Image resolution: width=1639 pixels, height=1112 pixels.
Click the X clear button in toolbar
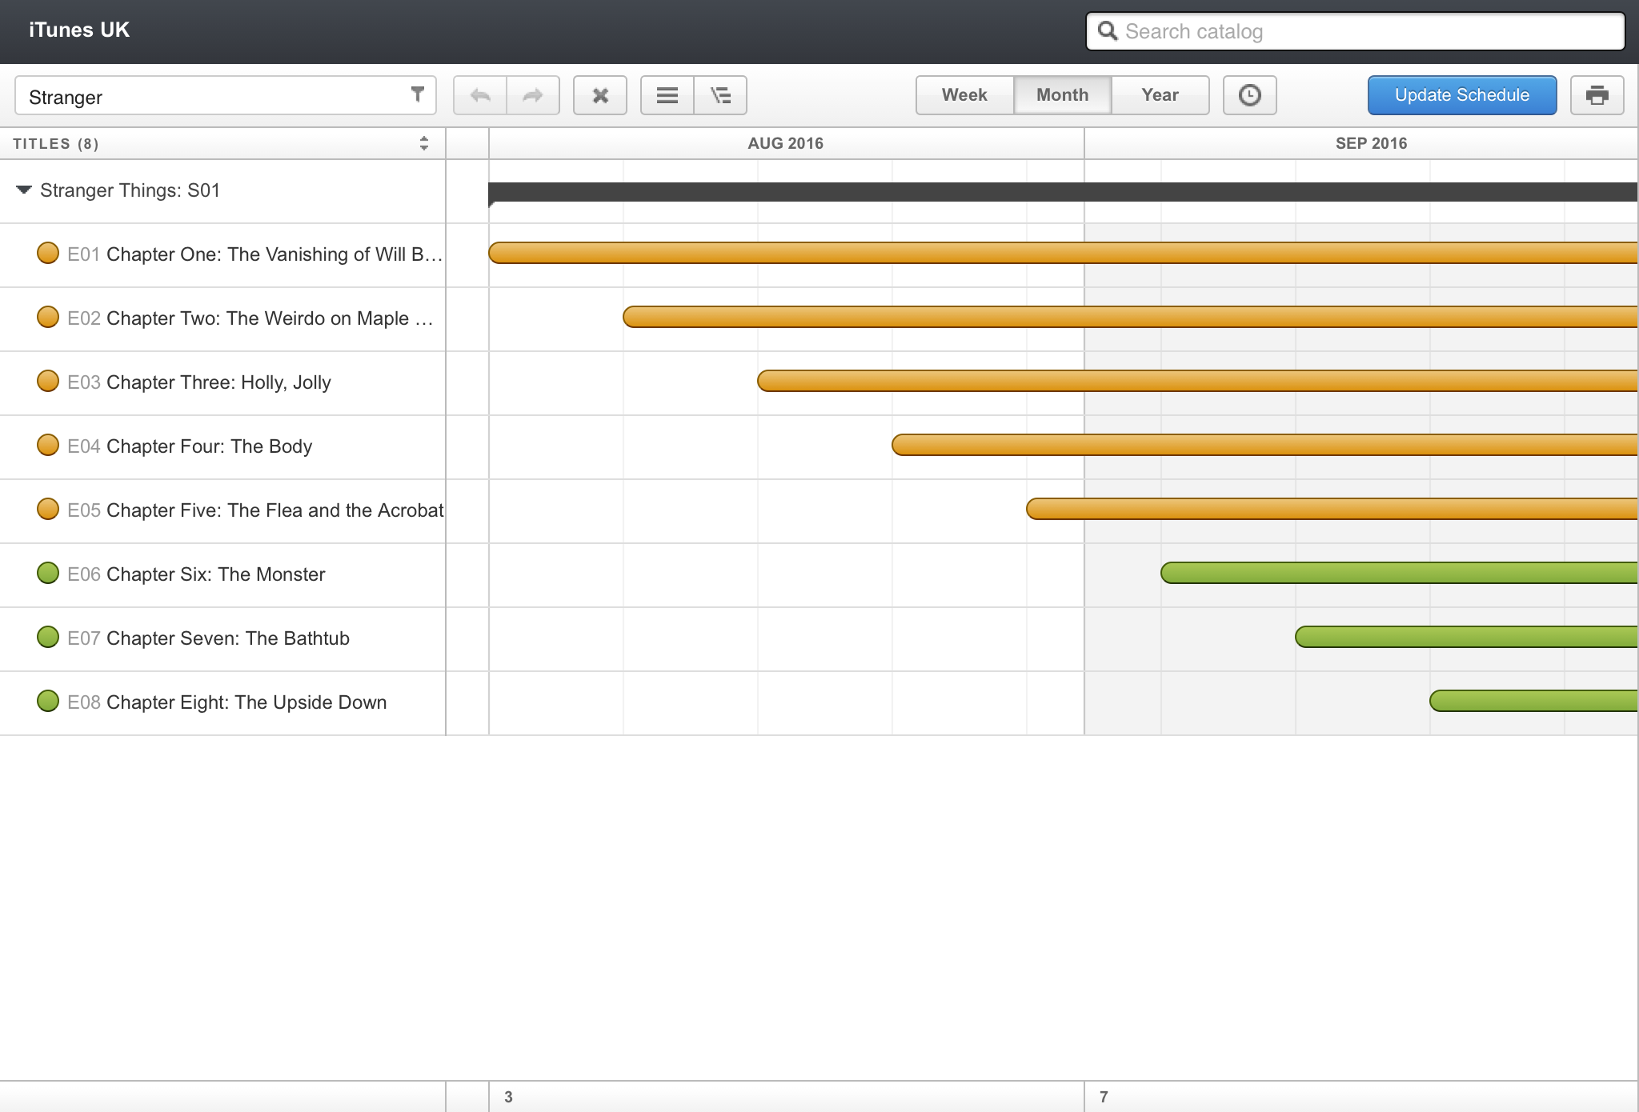[600, 96]
